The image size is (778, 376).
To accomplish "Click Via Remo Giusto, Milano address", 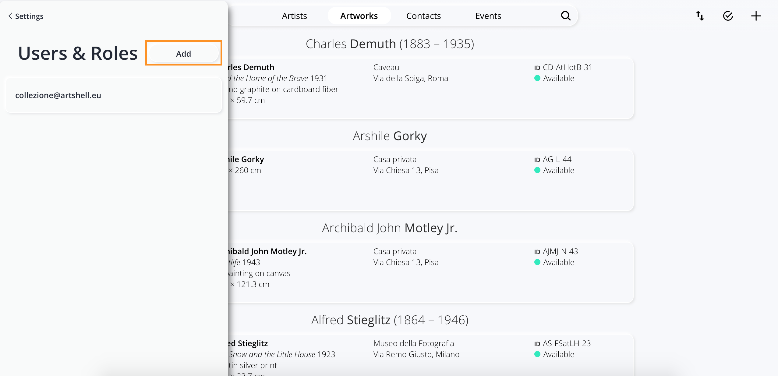I will [x=416, y=354].
